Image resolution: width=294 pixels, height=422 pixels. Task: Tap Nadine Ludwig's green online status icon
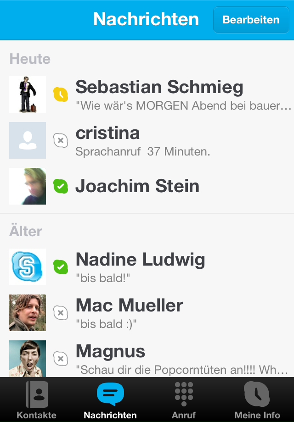pyautogui.click(x=61, y=267)
